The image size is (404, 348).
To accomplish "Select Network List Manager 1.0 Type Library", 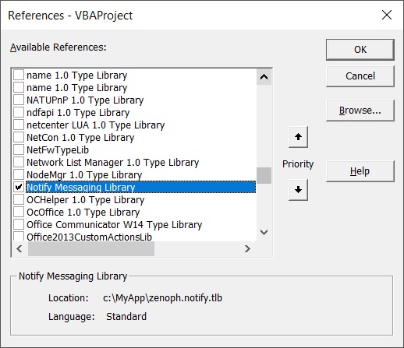I will (113, 162).
